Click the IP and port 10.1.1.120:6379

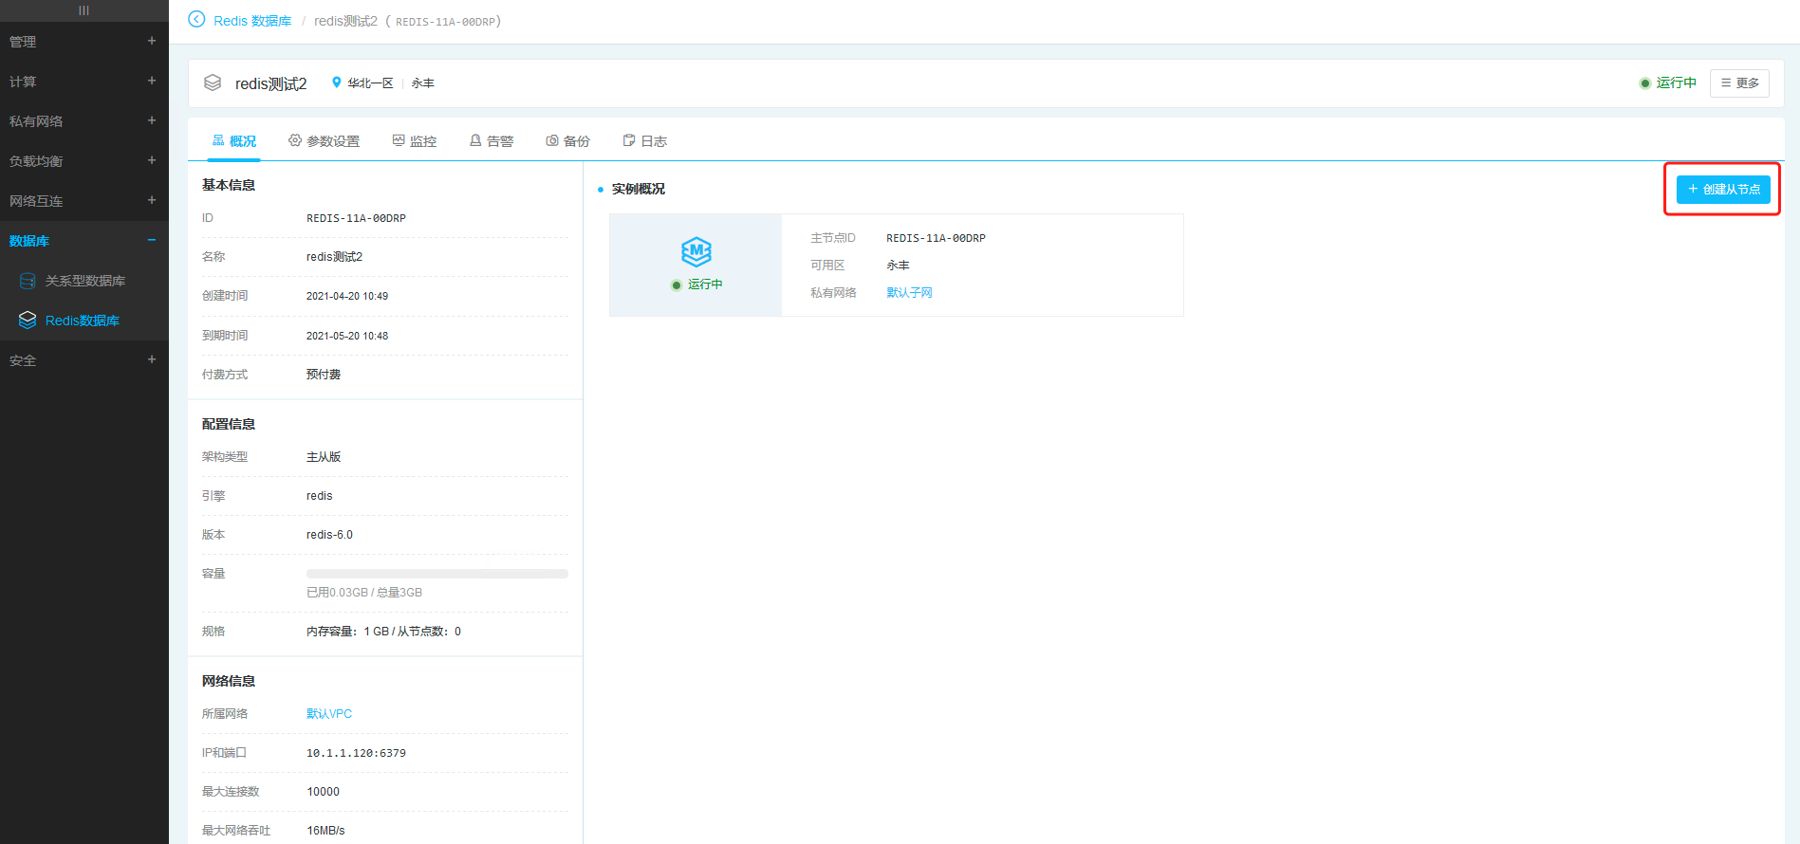coord(356,753)
